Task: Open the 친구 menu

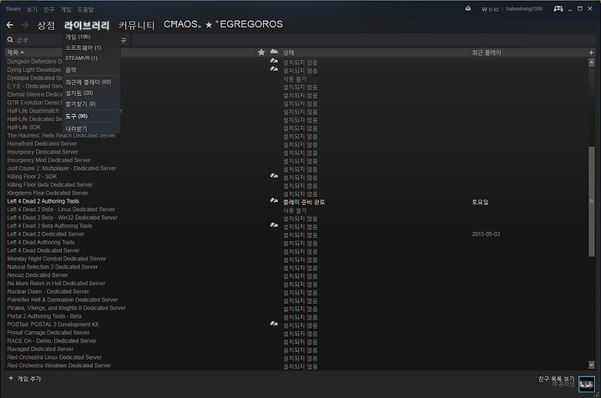Action: click(x=49, y=9)
